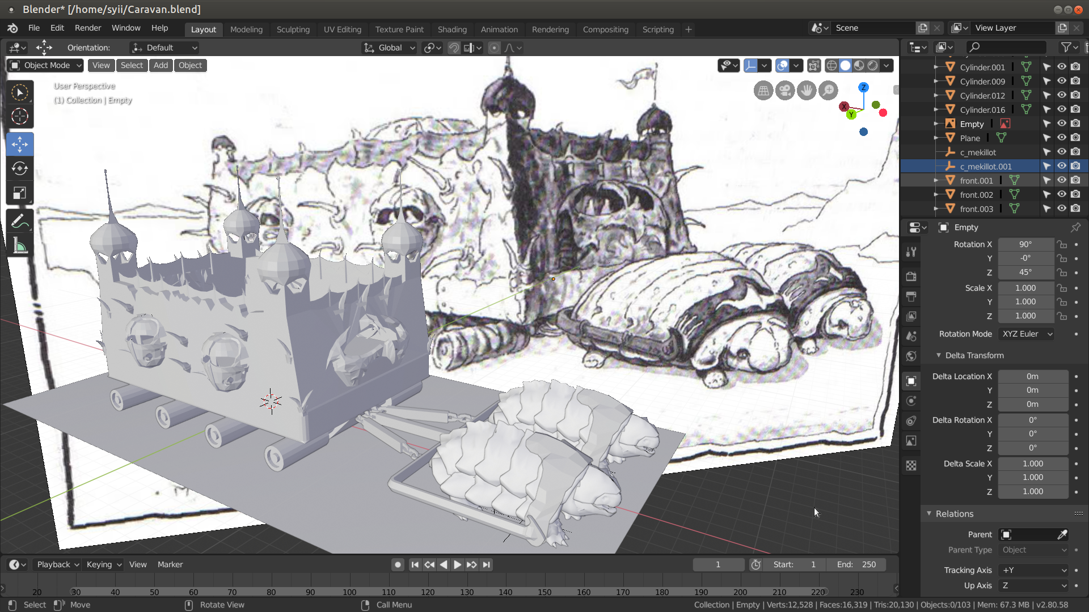Open the Orientation Default dropdown
This screenshot has height=612, width=1089.
(x=164, y=48)
